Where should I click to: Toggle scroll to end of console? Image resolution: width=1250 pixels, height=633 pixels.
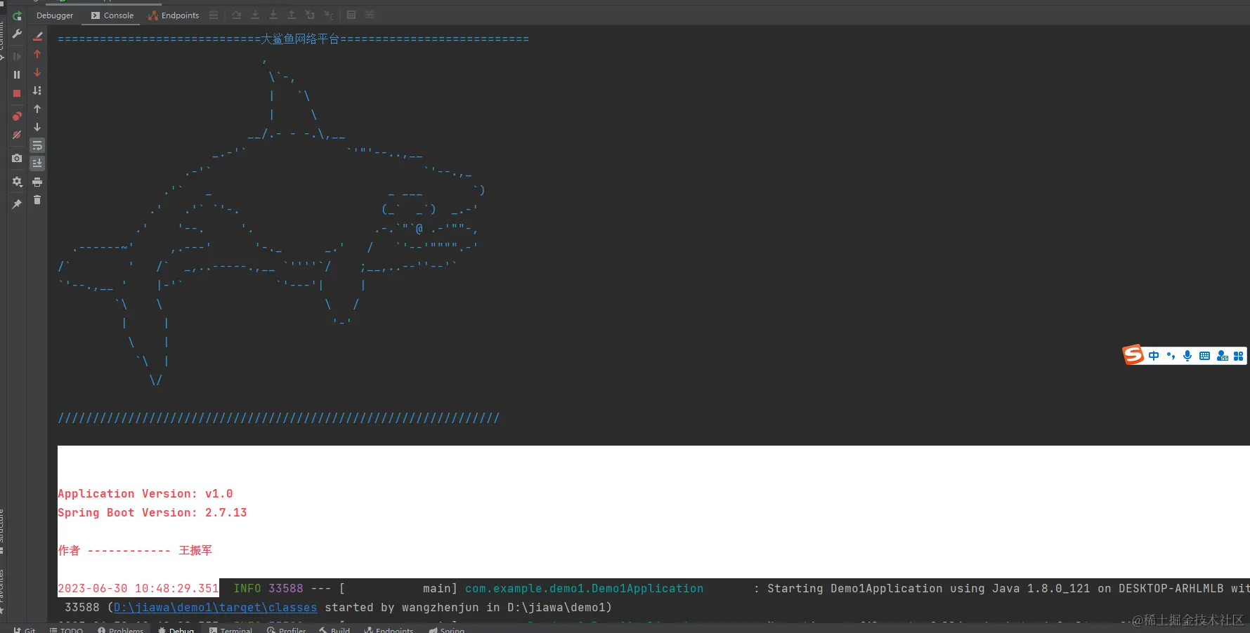pyautogui.click(x=37, y=164)
